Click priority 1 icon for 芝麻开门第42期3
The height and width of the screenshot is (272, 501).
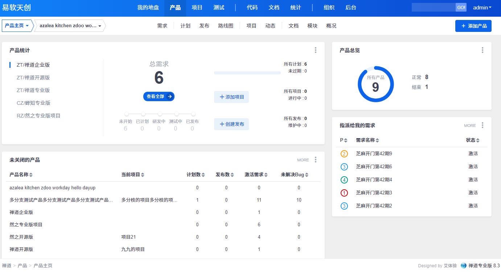click(x=344, y=193)
